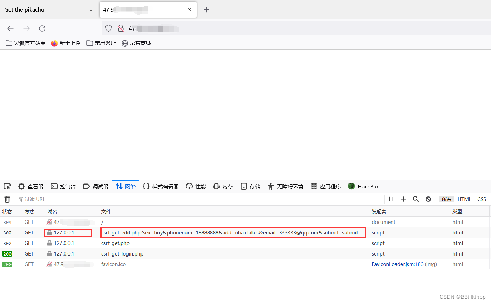Open 内存 memory panel

[x=223, y=186]
